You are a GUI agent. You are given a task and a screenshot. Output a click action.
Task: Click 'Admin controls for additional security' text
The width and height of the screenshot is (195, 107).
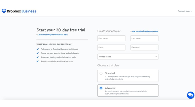57,61
